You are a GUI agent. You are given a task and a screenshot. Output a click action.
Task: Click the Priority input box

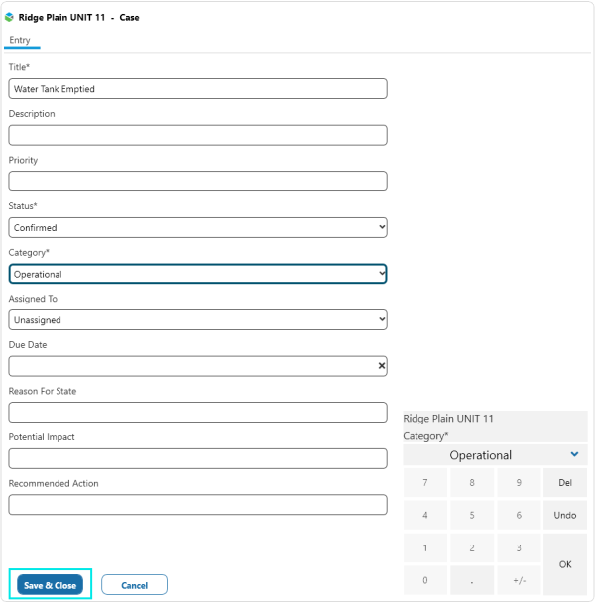pyautogui.click(x=197, y=182)
